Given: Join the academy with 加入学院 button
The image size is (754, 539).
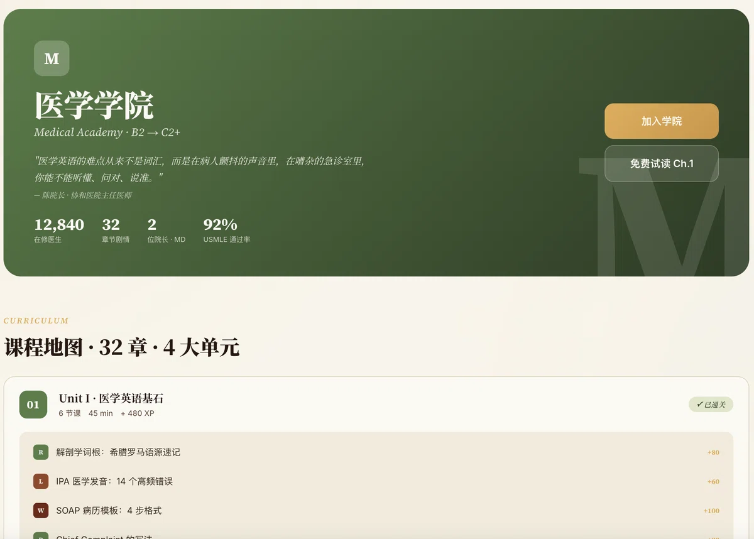Looking at the screenshot, I should (x=662, y=121).
